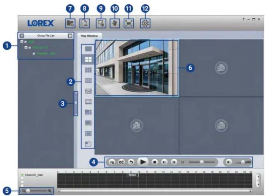The width and height of the screenshot is (265, 196).
Task: Toggle the channel file checkbox in tree
Action: 34,54
